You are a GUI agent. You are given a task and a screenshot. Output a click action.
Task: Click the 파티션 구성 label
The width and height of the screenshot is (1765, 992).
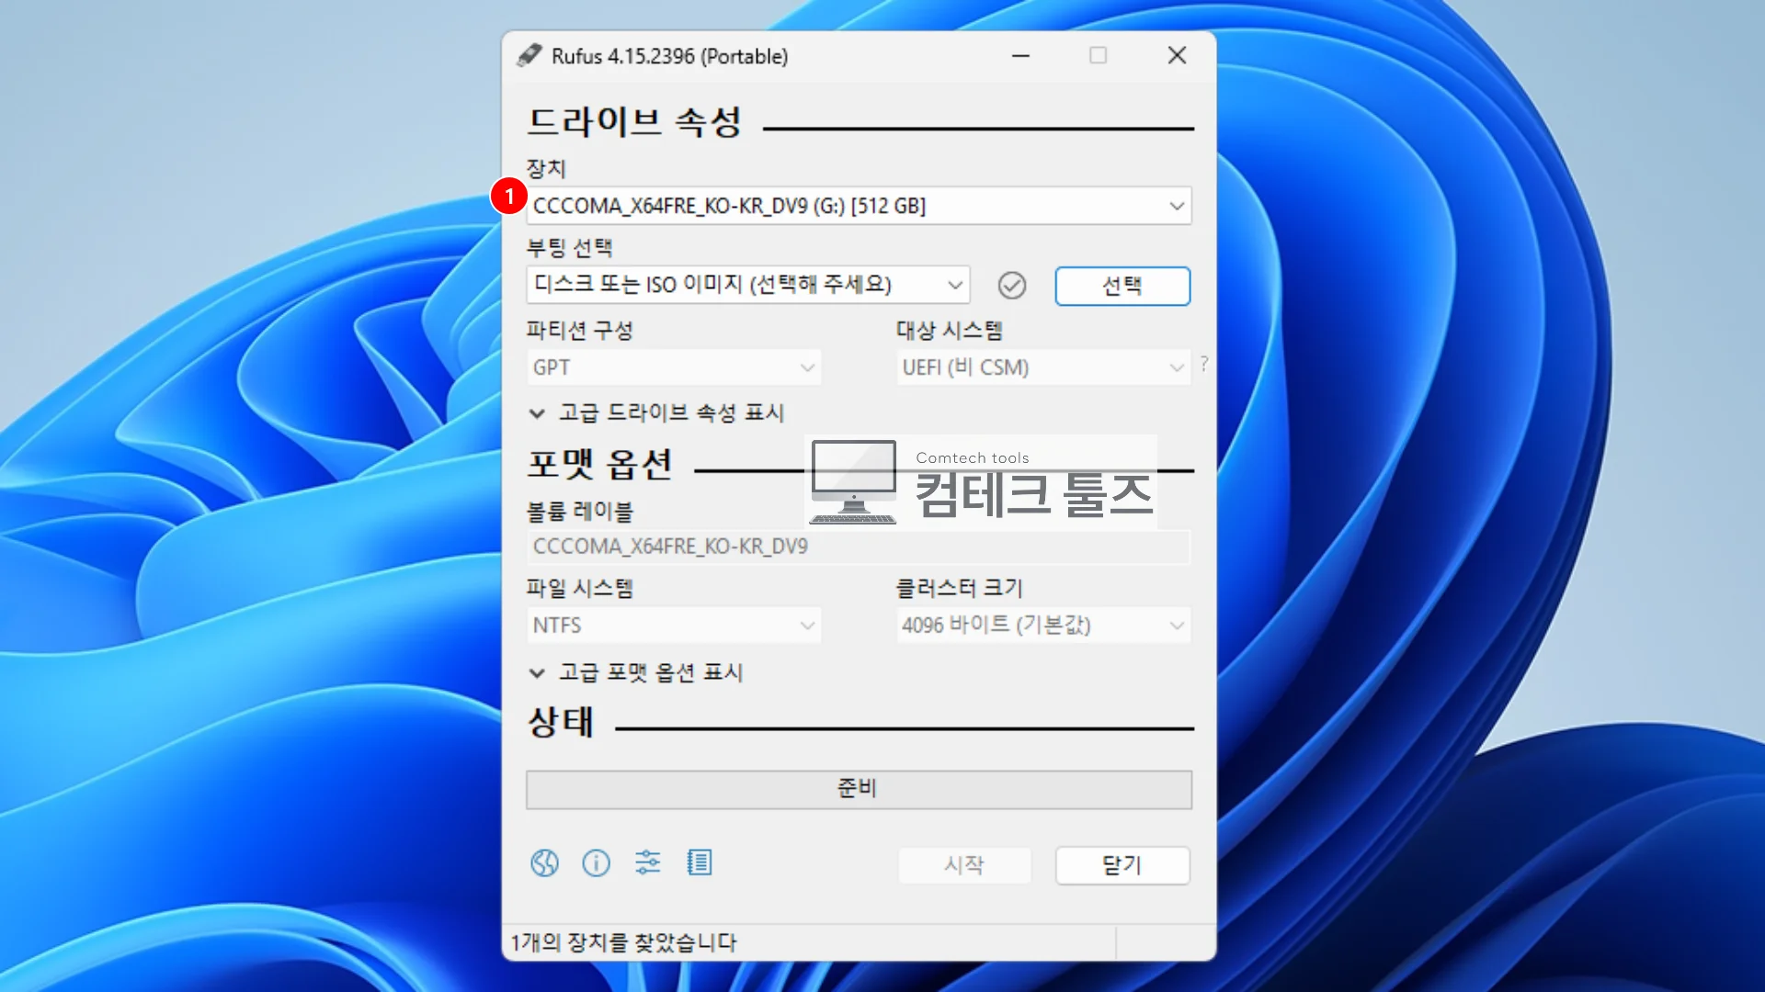coord(579,331)
